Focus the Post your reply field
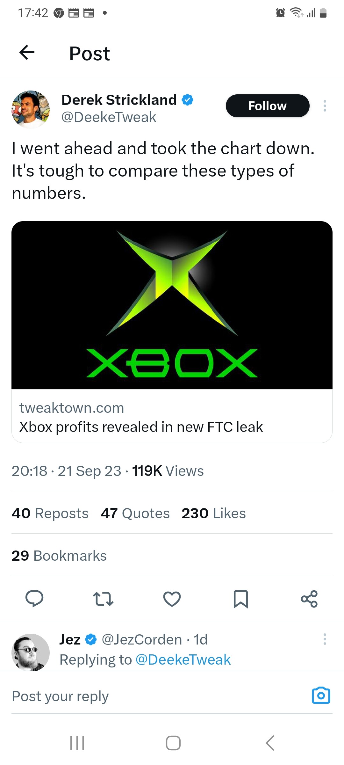344x765 pixels. coord(159,696)
